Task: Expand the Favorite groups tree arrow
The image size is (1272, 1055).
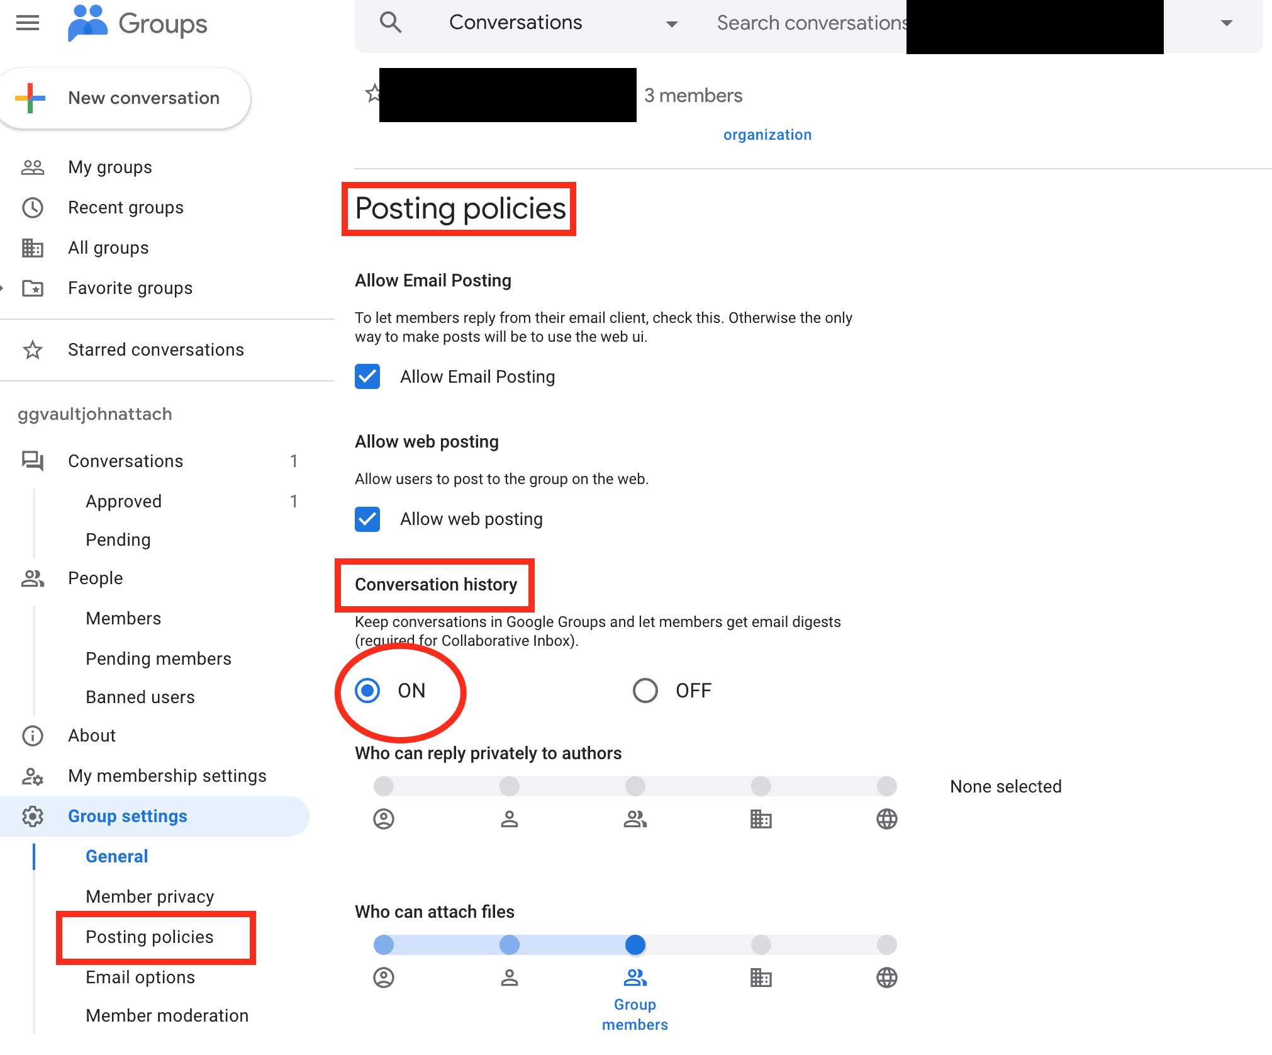Action: 2,288
